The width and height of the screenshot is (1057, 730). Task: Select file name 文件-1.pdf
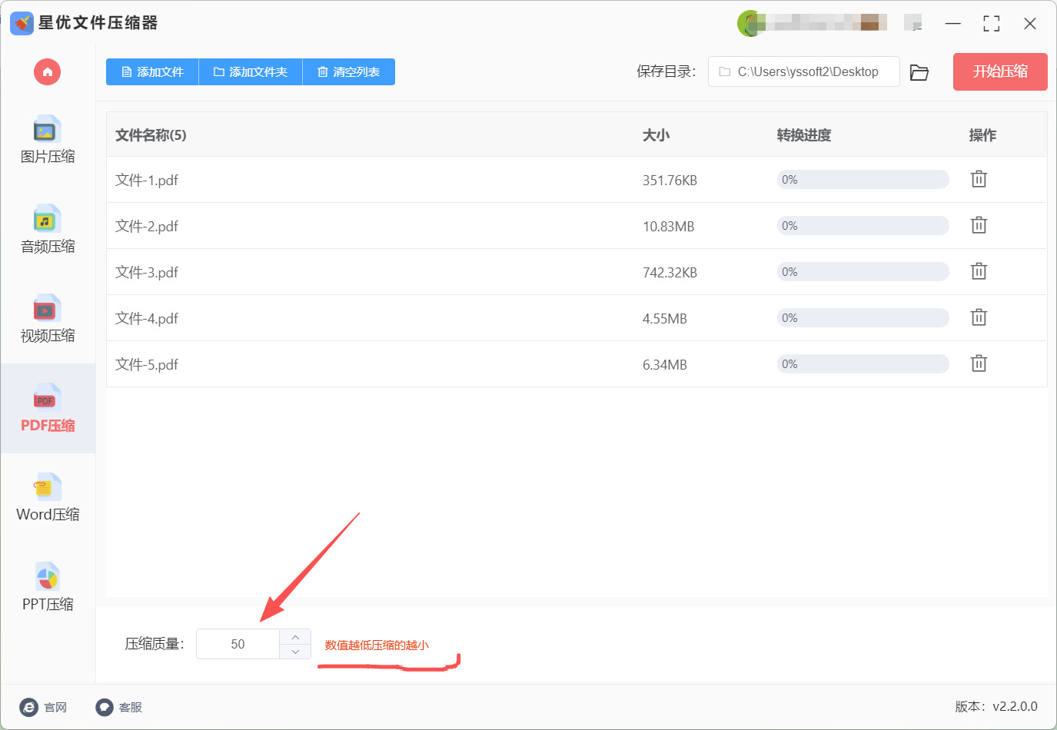[x=147, y=181]
